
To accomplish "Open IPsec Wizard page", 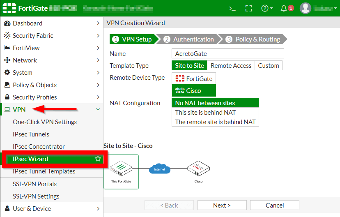I will pos(52,159).
